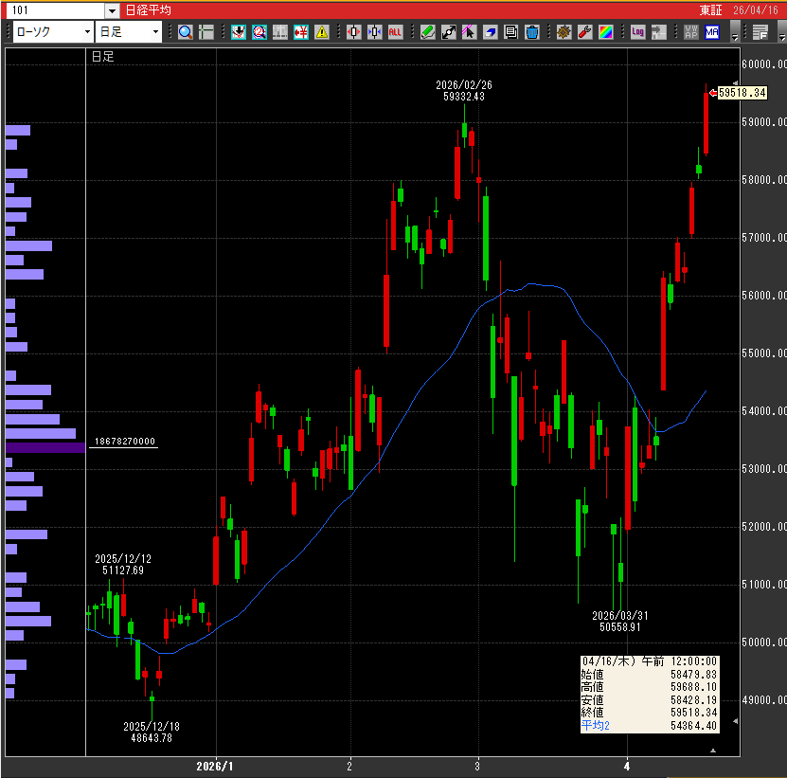Click the stock code field showing 101

[x=56, y=10]
